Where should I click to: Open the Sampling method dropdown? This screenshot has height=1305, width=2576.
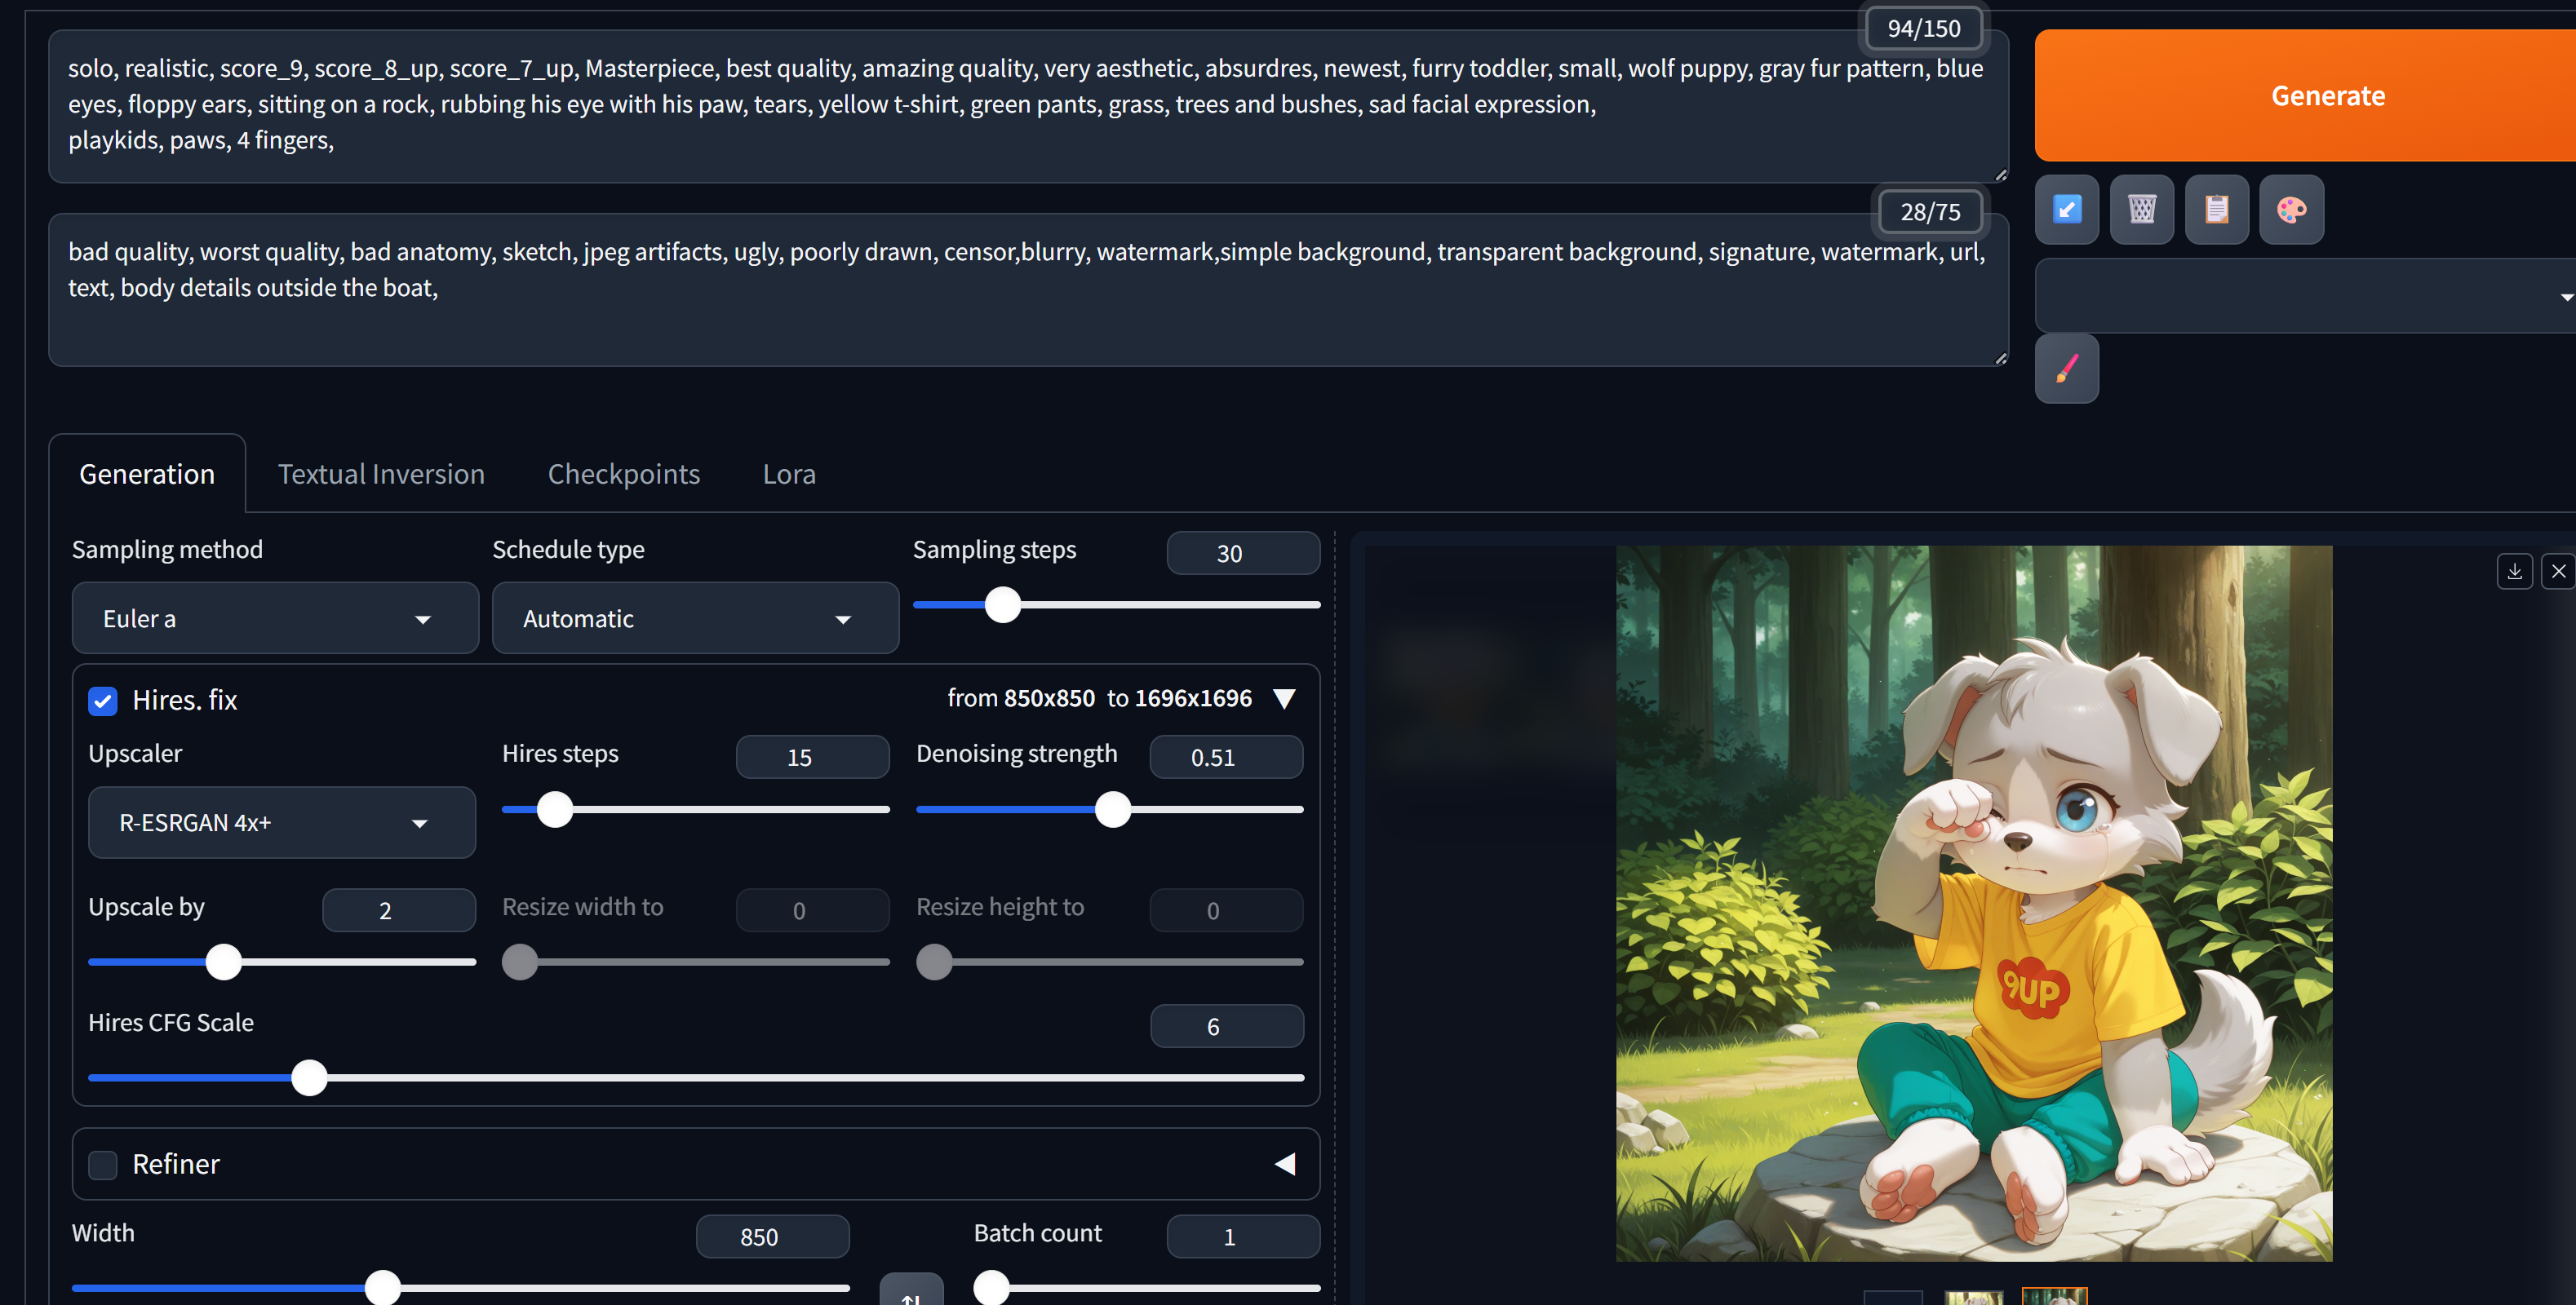click(x=275, y=618)
